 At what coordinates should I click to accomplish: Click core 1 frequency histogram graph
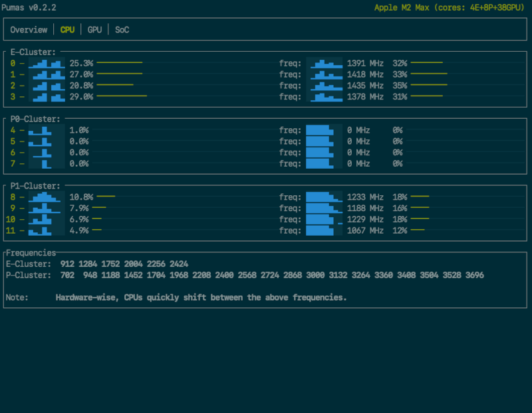(x=325, y=74)
